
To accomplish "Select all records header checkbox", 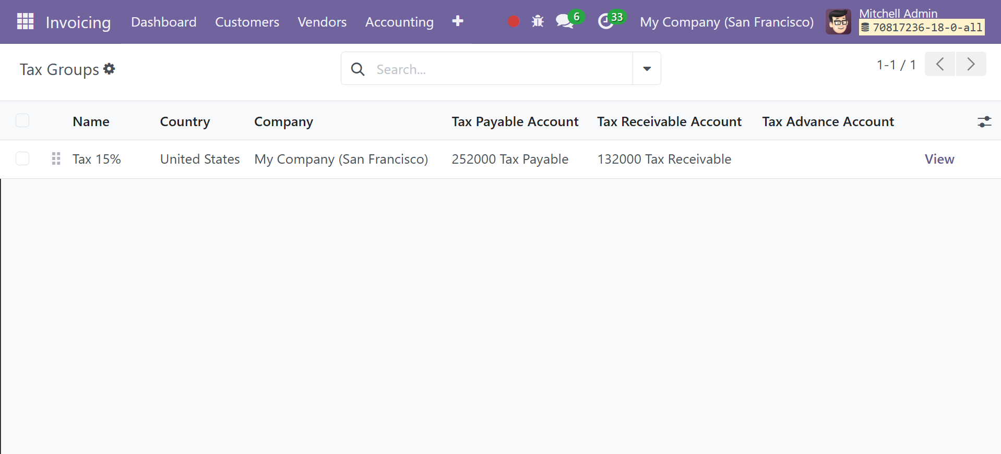I will click(x=22, y=120).
